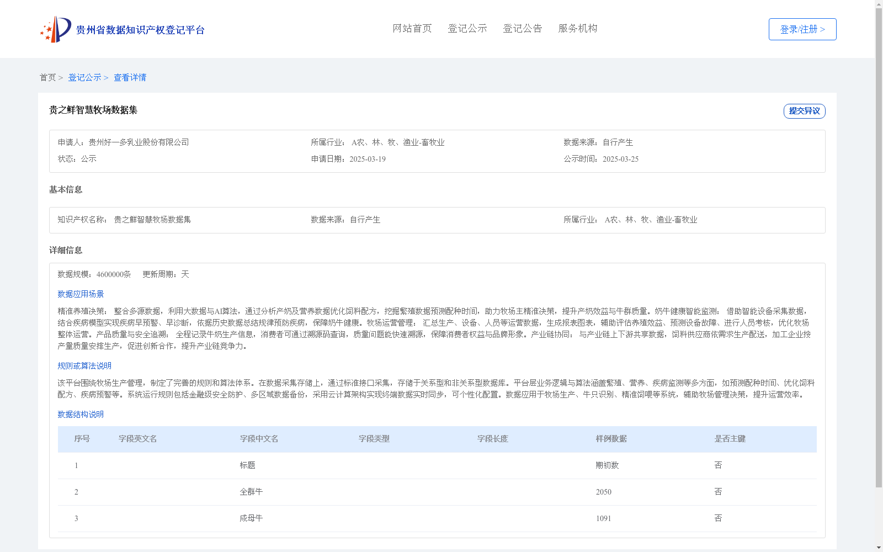
Task: Click the platform logo icon
Action: click(55, 29)
